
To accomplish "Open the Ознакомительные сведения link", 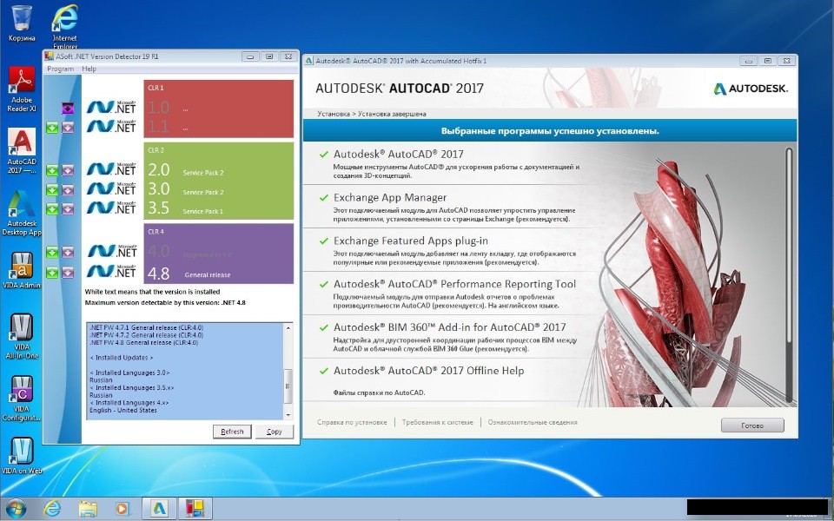I will click(x=533, y=422).
